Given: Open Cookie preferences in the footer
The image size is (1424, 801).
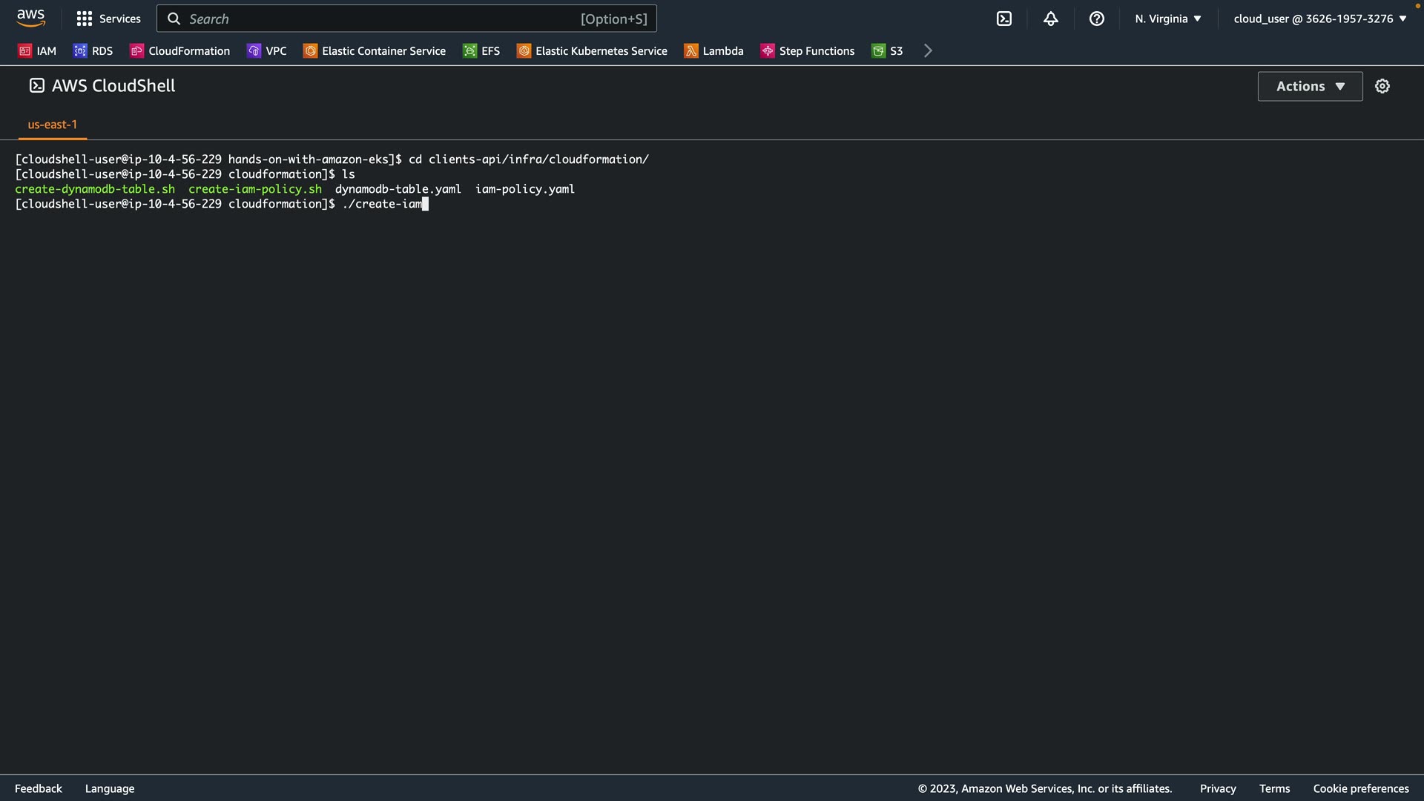Looking at the screenshot, I should (1360, 788).
